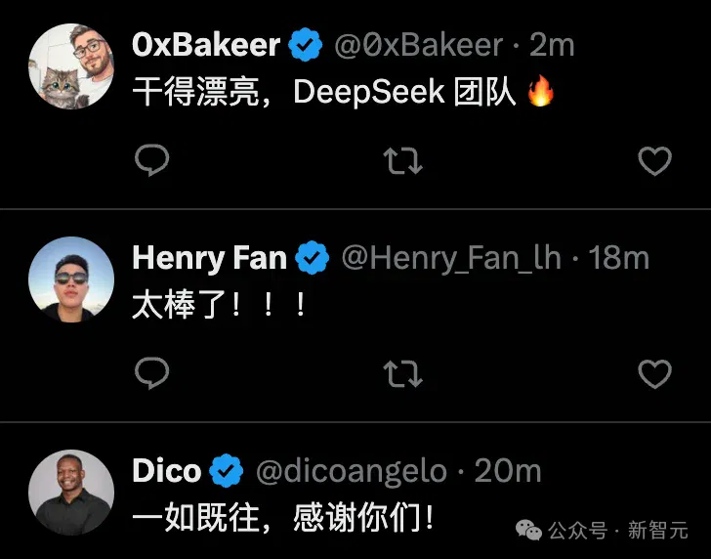Click Henry Fan's blue verified checkmark

pos(312,258)
